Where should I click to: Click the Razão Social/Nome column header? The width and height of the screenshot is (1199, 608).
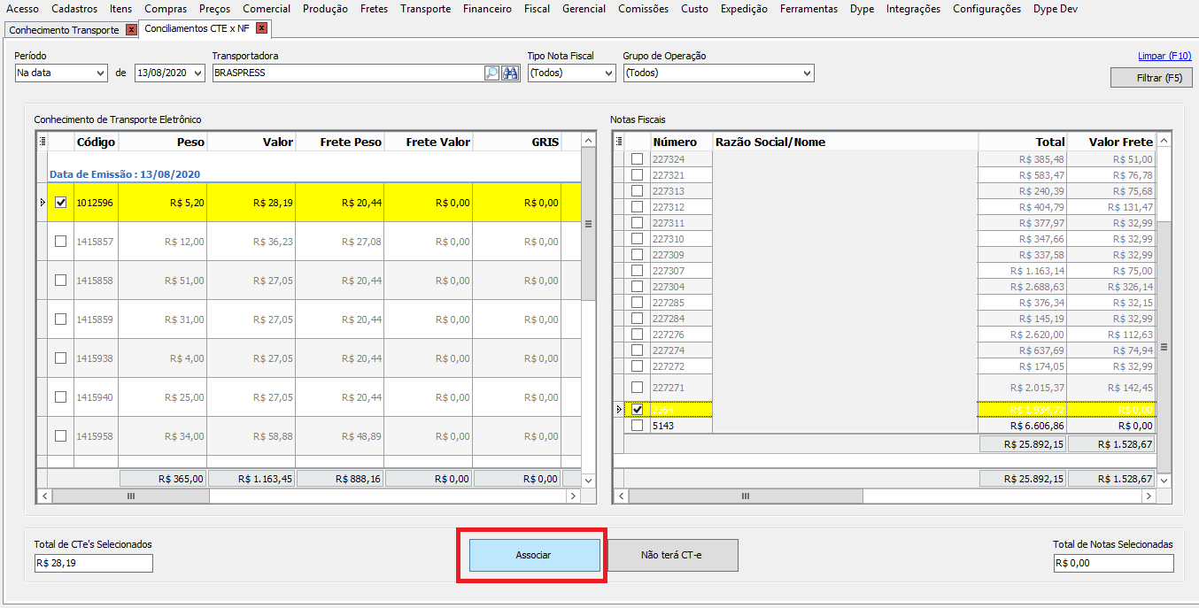pyautogui.click(x=846, y=142)
